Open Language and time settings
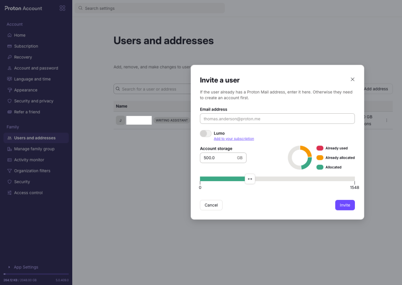The width and height of the screenshot is (402, 285). click(36, 79)
